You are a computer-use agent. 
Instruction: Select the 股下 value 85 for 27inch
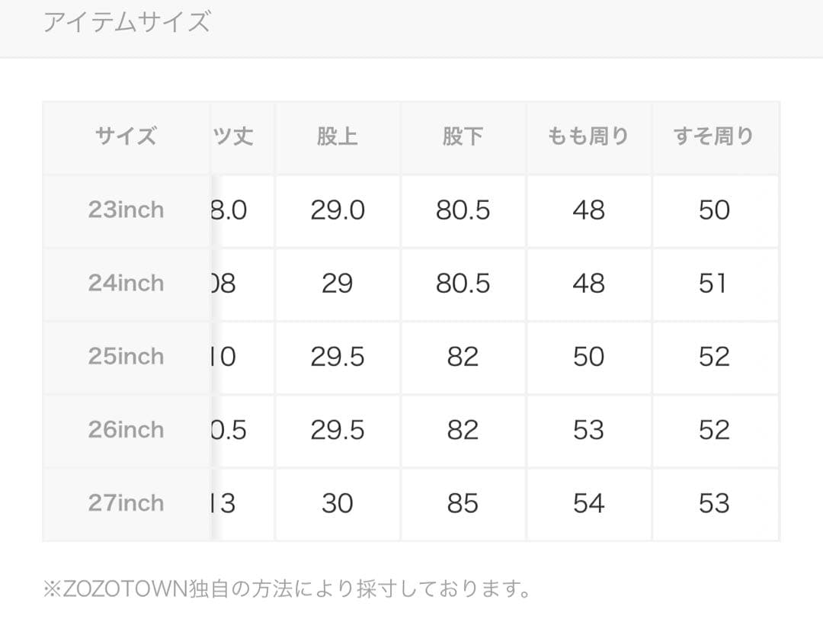point(463,503)
